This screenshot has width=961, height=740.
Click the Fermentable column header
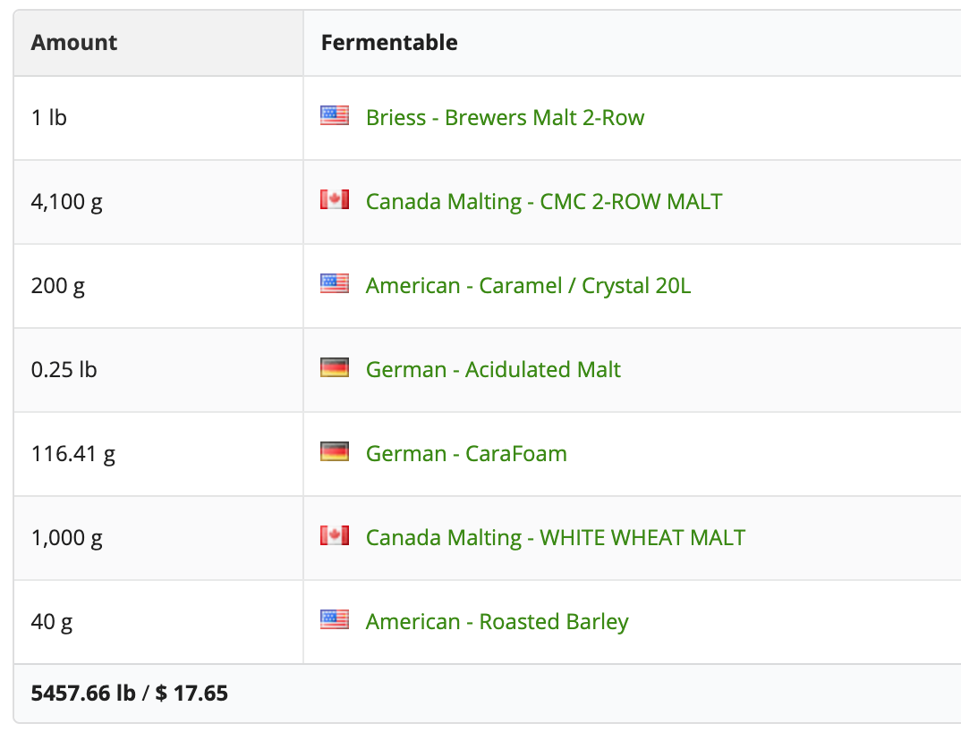[x=389, y=43]
